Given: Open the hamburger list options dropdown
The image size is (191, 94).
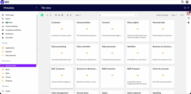Looking at the screenshot, I should point(182,15).
